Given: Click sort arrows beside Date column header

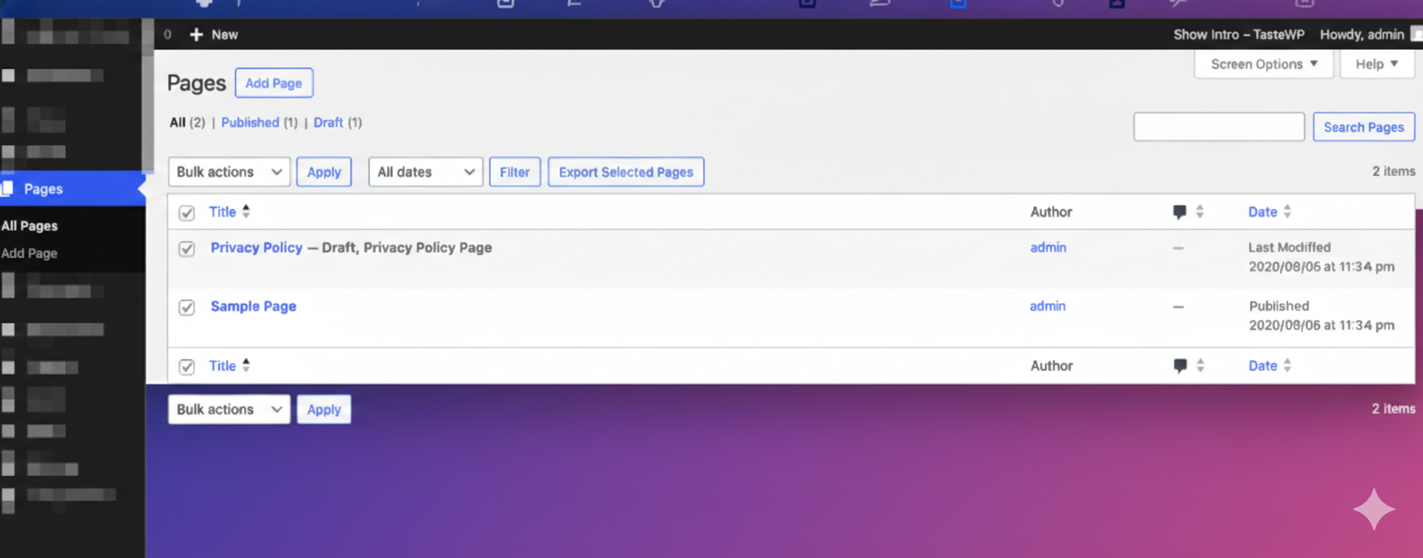Looking at the screenshot, I should click(x=1287, y=212).
